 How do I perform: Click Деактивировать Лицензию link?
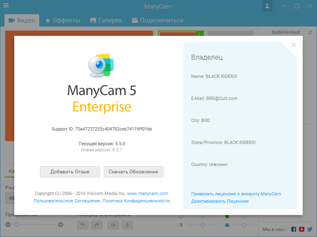(220, 201)
